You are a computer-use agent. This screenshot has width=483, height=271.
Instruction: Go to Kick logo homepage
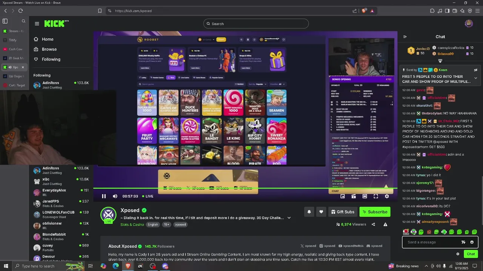coord(56,24)
